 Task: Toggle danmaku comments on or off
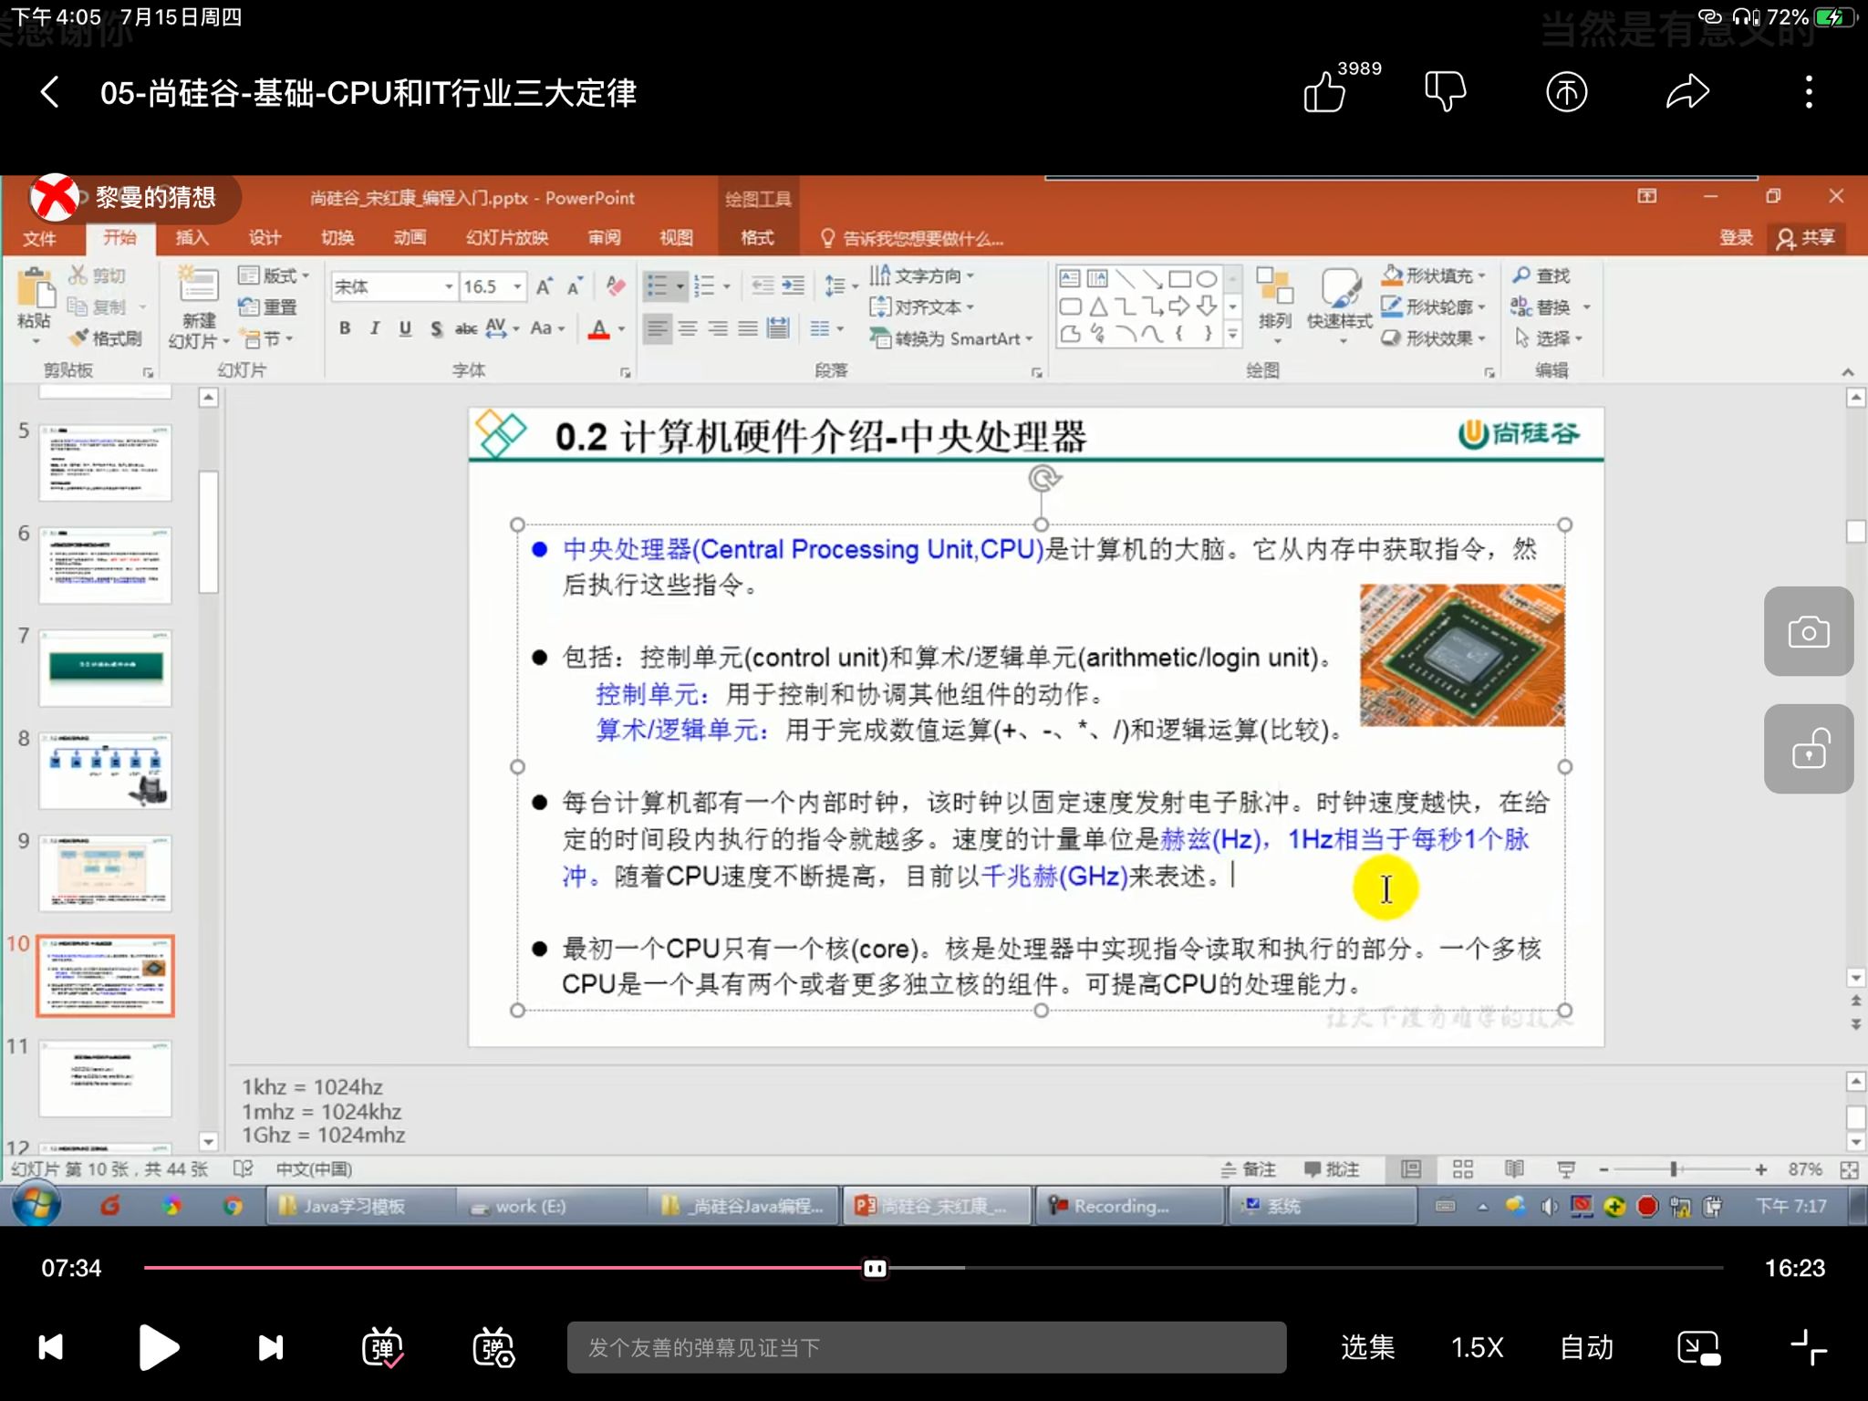[x=382, y=1347]
